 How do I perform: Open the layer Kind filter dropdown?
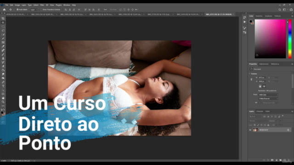click(x=255, y=116)
